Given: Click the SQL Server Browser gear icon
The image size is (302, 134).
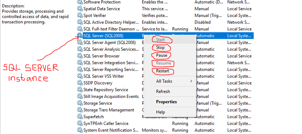Looking at the screenshot, I should pos(80,56).
